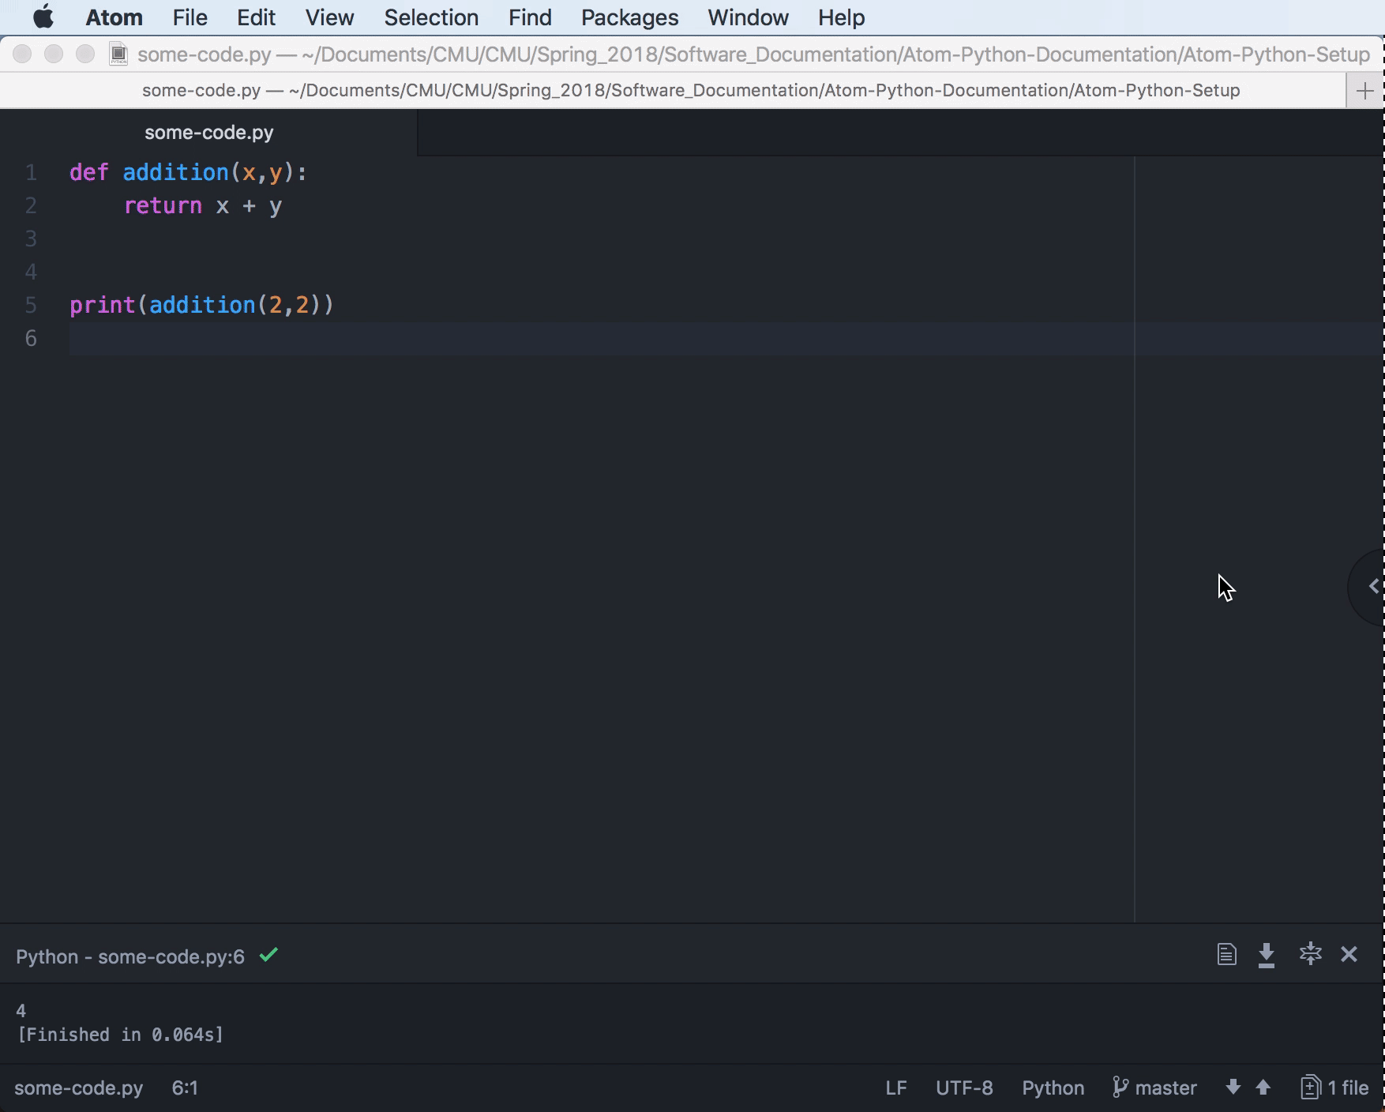
Task: Open the Window menu
Action: [748, 17]
